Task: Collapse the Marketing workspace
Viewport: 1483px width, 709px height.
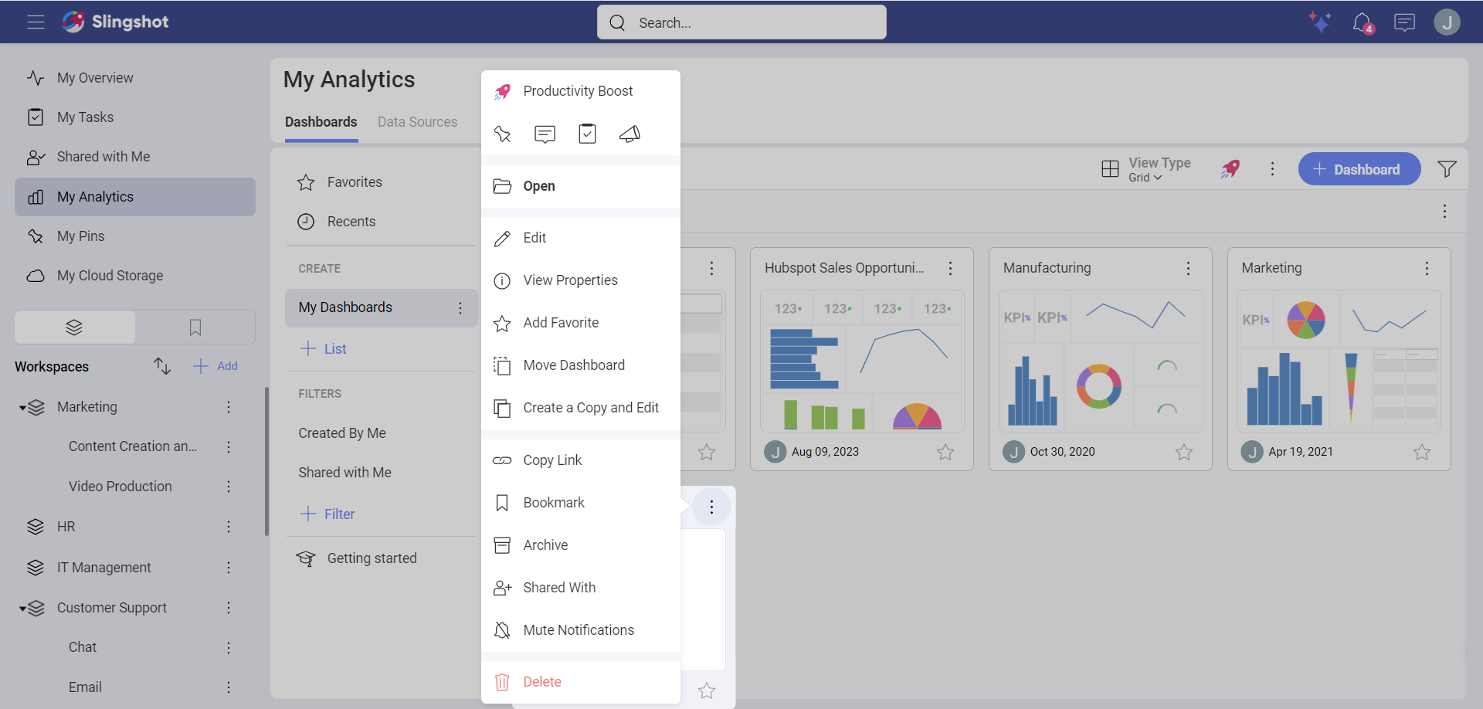Action: click(x=22, y=408)
